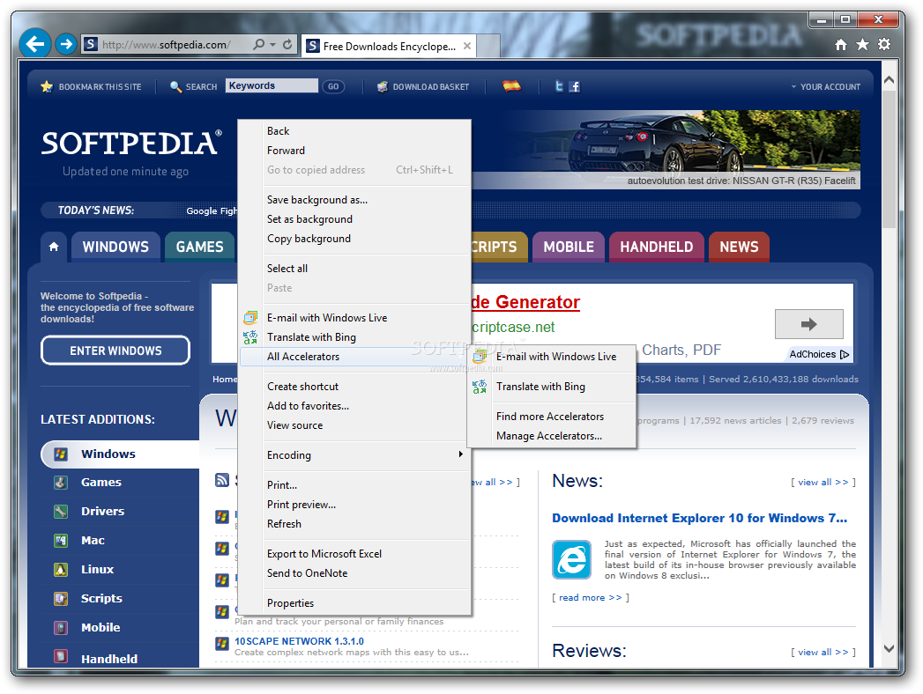Click the browser Forward arrow button

pyautogui.click(x=66, y=44)
